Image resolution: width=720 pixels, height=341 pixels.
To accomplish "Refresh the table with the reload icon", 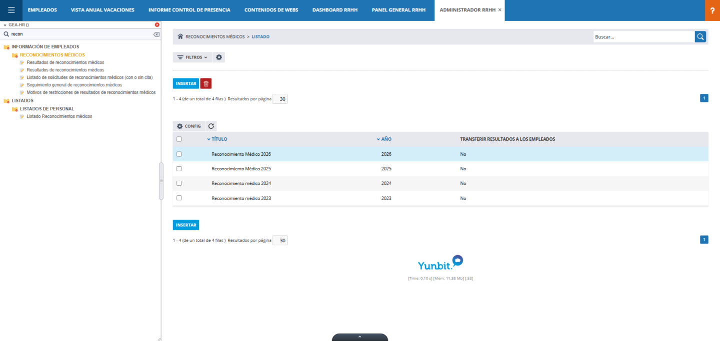I will click(211, 126).
